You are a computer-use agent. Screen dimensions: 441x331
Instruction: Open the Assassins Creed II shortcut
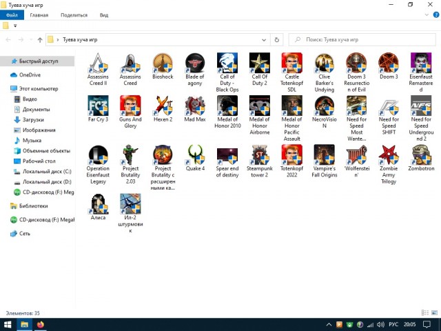pyautogui.click(x=98, y=69)
